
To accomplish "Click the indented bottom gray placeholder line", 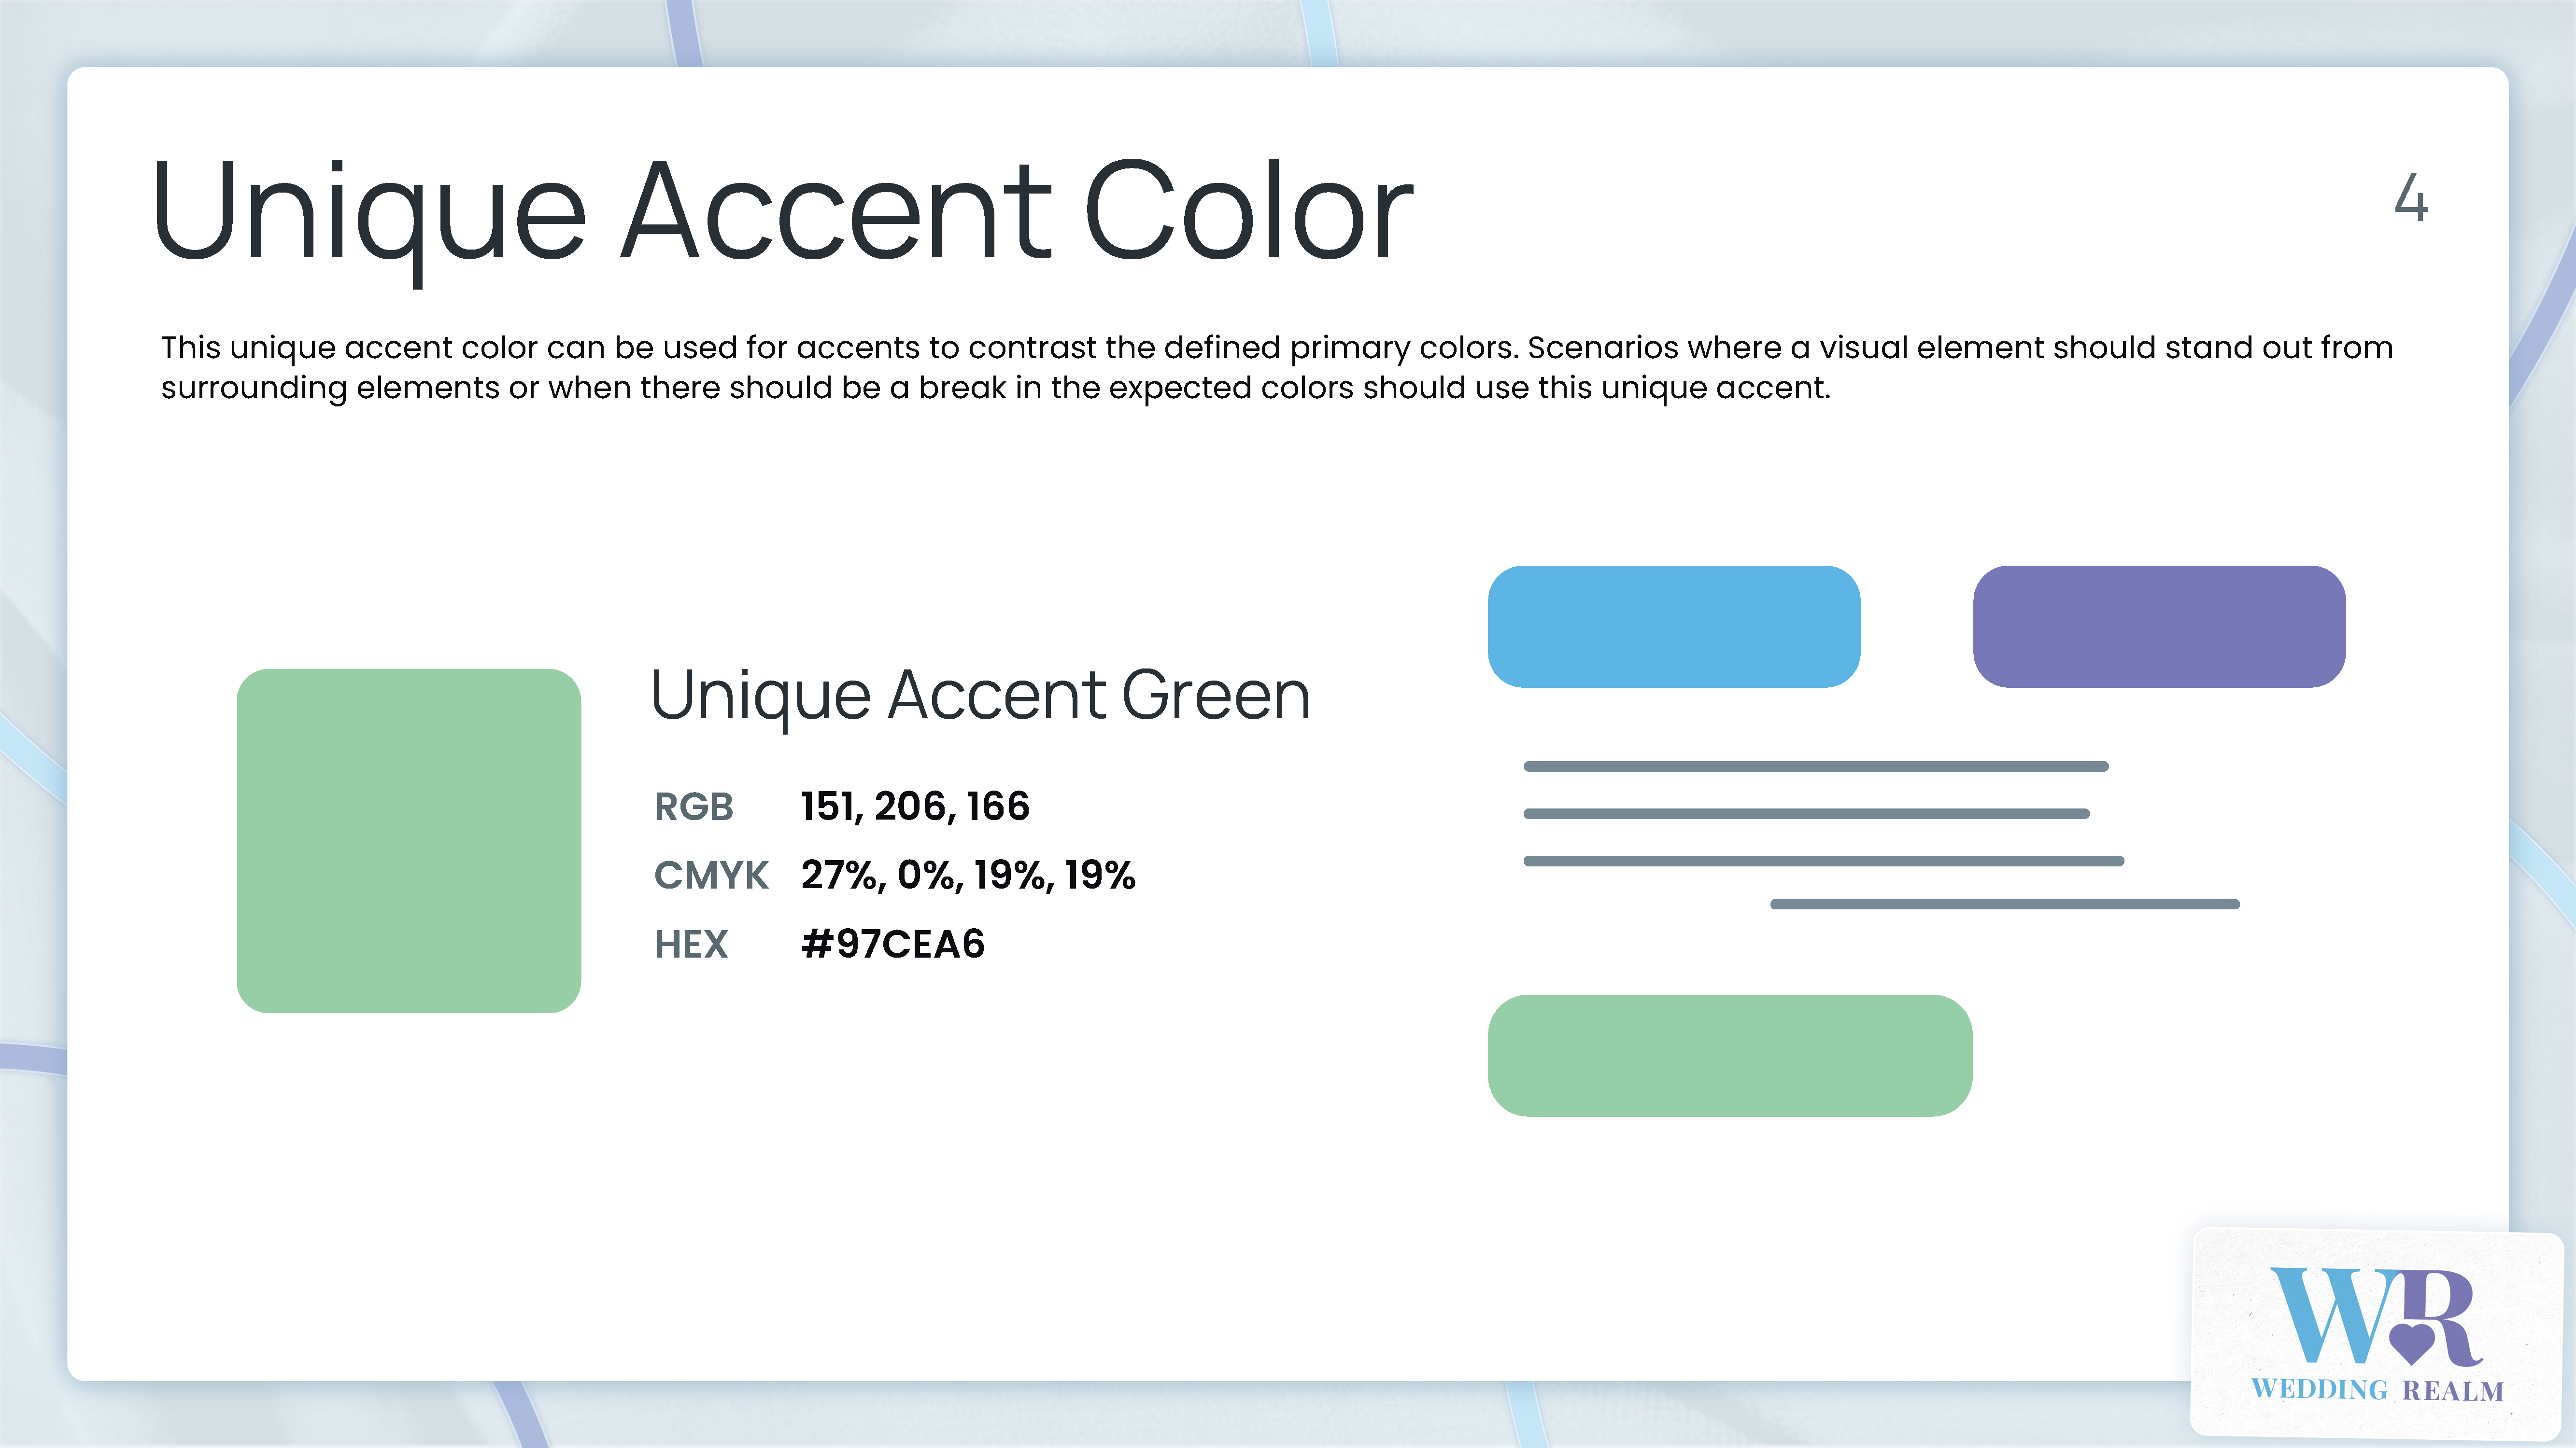I will point(2004,905).
